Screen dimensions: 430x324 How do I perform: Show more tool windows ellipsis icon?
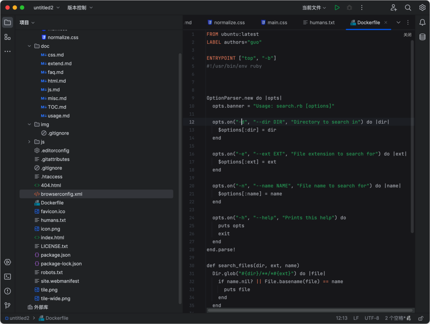click(x=8, y=51)
